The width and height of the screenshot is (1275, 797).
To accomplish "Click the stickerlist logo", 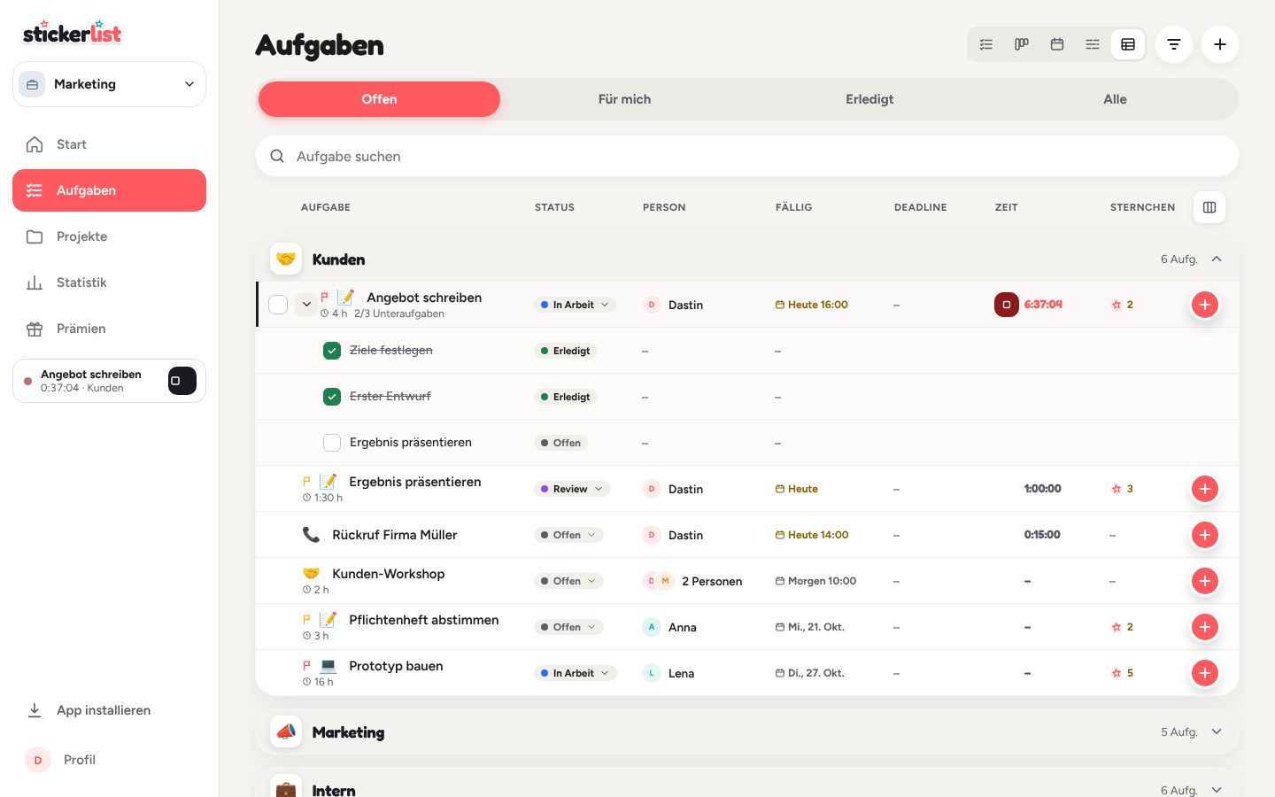I will [x=72, y=32].
